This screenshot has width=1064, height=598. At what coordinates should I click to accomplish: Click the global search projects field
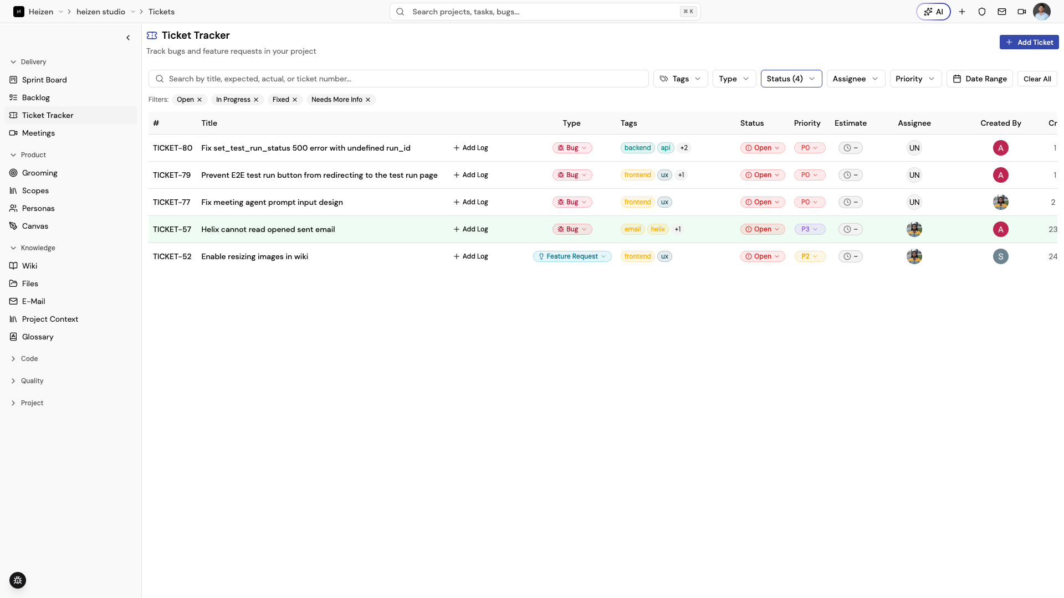pyautogui.click(x=545, y=12)
